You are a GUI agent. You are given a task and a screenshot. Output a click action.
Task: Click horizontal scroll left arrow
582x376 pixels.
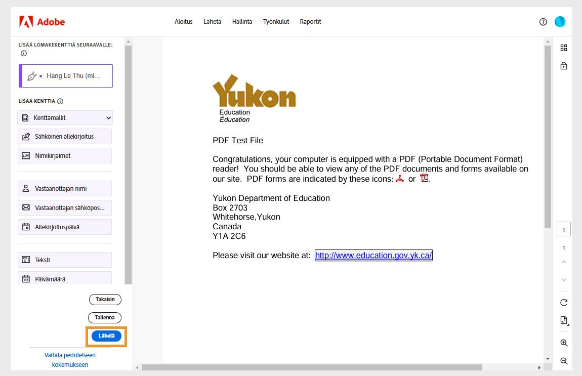pos(137,367)
